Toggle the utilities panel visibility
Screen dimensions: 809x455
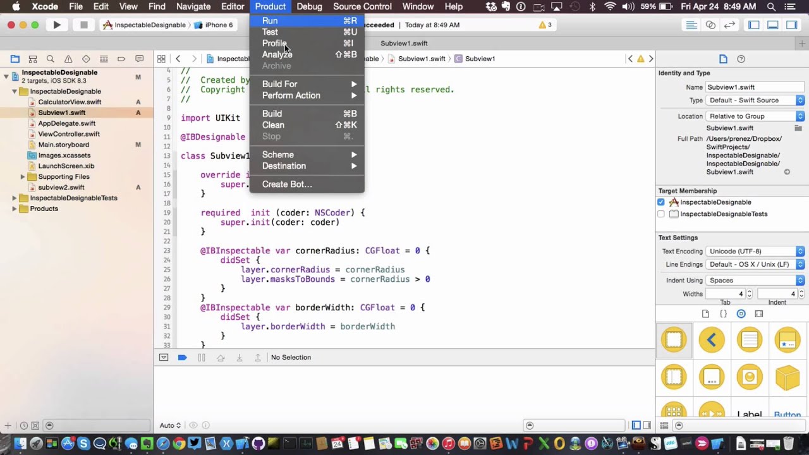[792, 25]
